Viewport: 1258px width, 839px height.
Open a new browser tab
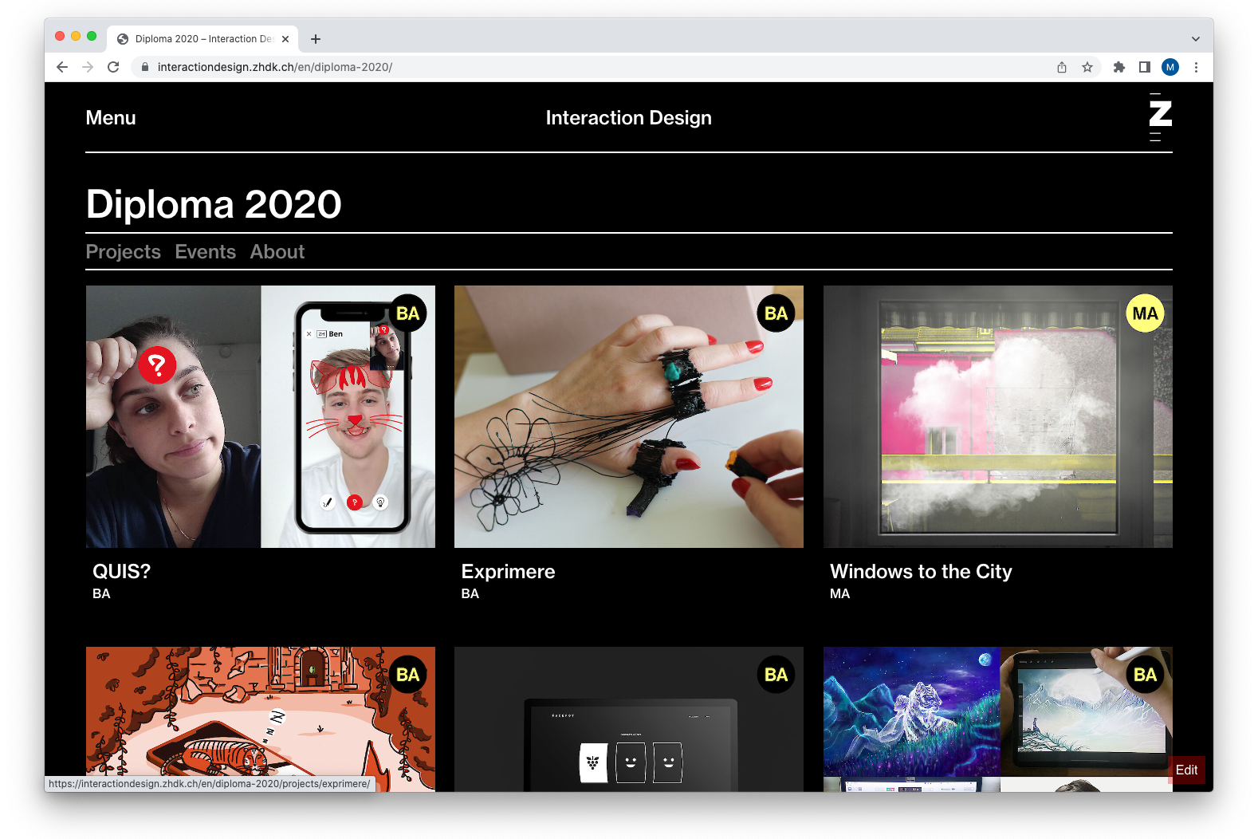[x=316, y=39]
